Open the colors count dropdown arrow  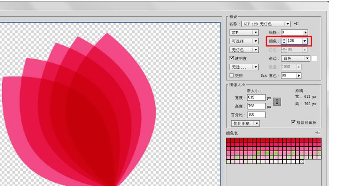click(305, 41)
